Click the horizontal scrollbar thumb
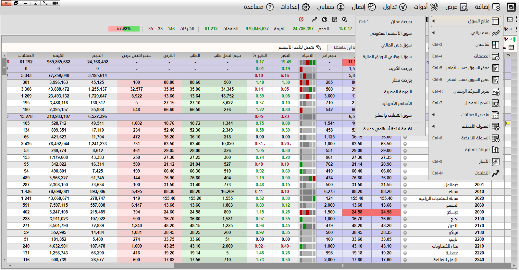Viewport: 519px width, 270px height. coord(343,265)
